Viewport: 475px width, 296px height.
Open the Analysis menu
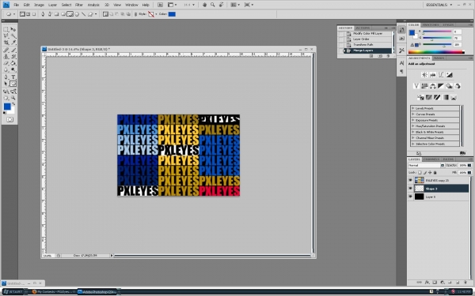tap(93, 5)
